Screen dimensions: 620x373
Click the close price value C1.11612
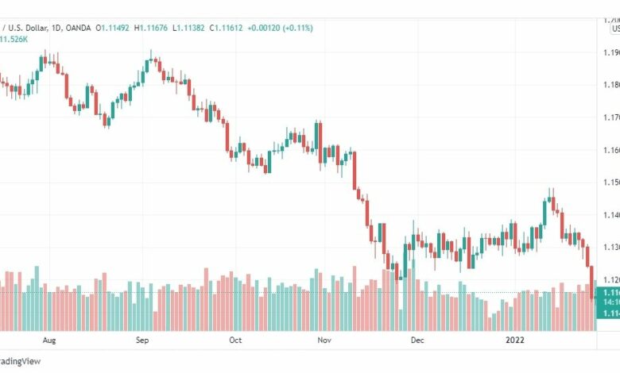click(226, 28)
